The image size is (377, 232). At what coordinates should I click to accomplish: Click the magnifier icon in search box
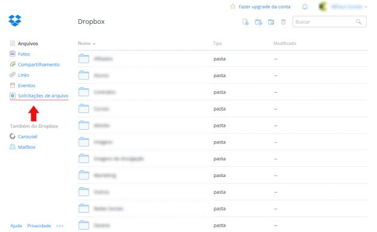pyautogui.click(x=358, y=22)
